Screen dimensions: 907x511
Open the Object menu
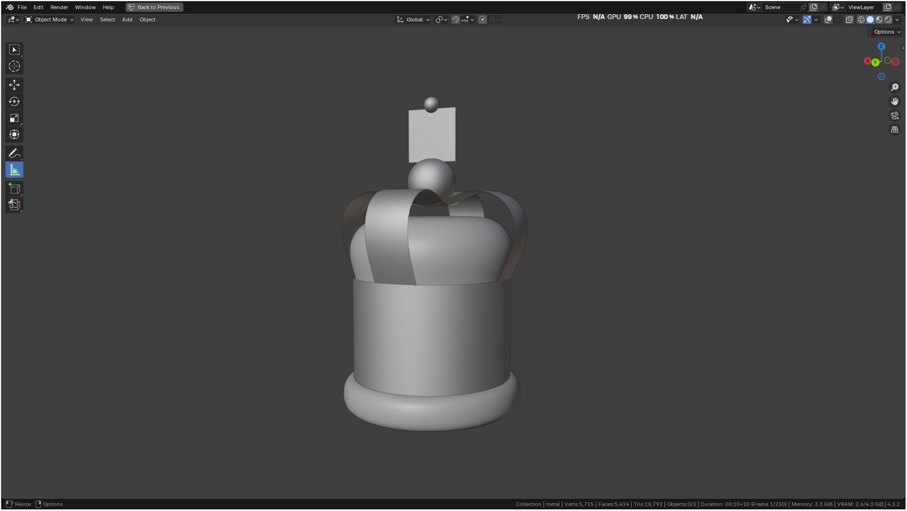(x=147, y=19)
